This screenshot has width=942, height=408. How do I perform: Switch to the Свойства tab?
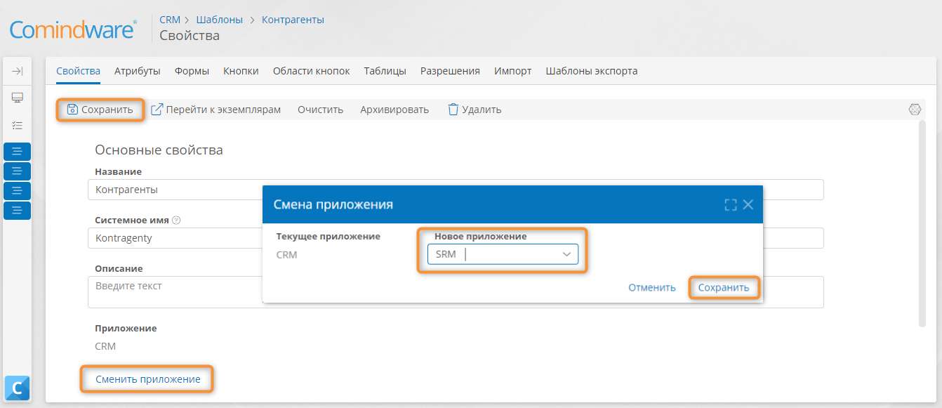coord(78,71)
